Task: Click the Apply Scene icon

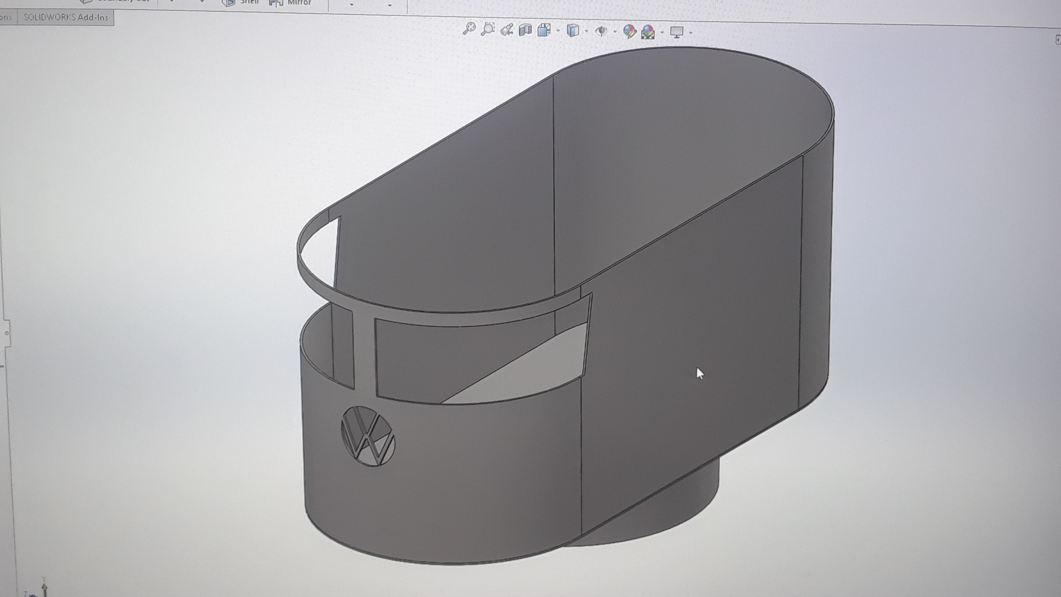Action: 648,32
